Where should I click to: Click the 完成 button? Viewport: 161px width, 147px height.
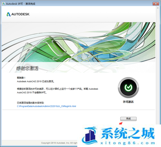(128, 119)
